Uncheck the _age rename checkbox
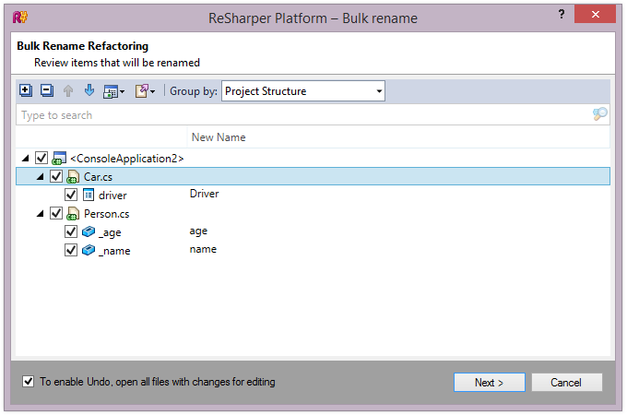This screenshot has width=627, height=415. point(71,231)
